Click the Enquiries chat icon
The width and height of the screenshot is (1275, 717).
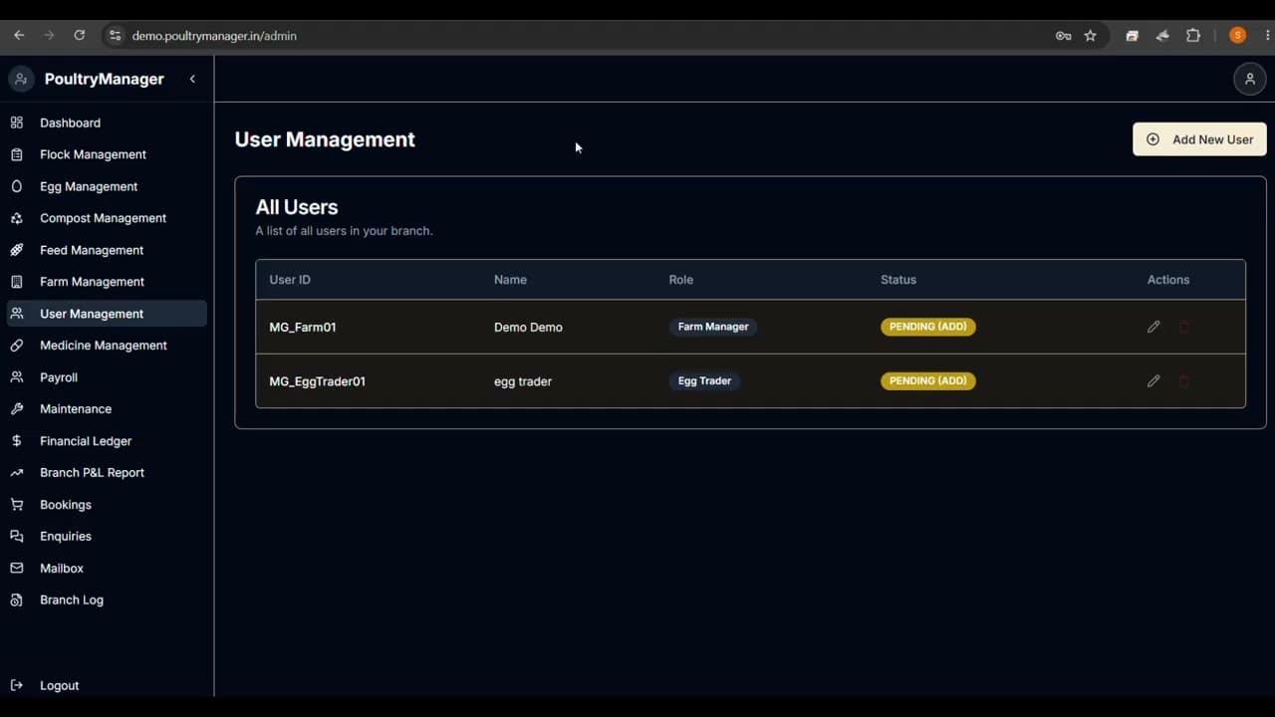(x=17, y=536)
